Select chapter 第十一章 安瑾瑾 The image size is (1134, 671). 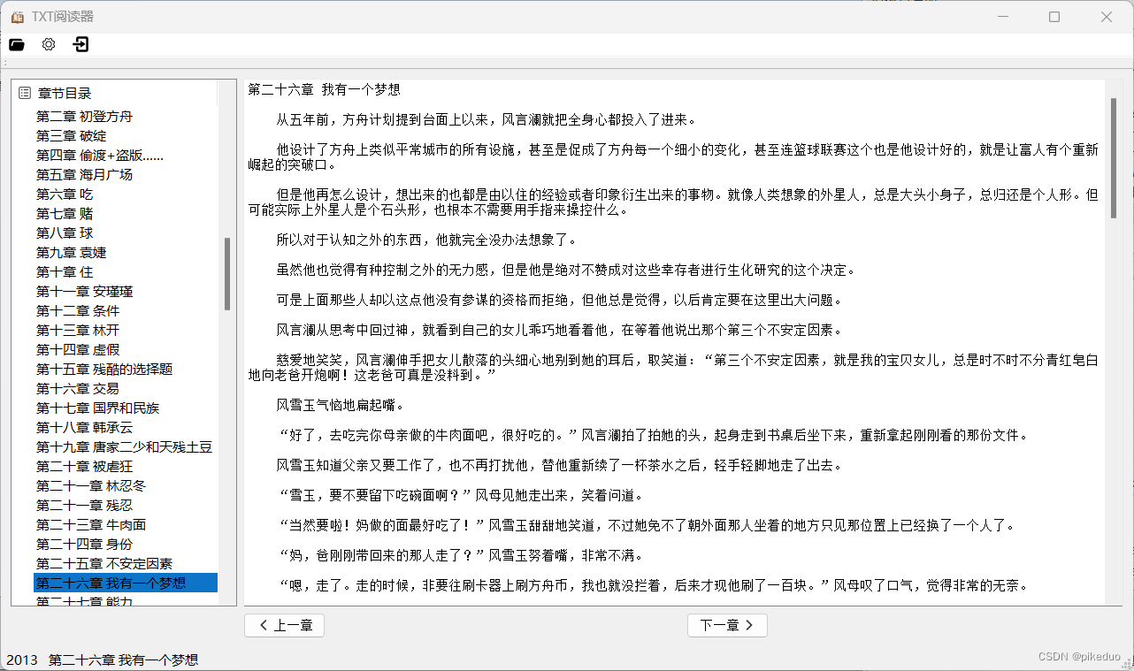[x=84, y=292]
